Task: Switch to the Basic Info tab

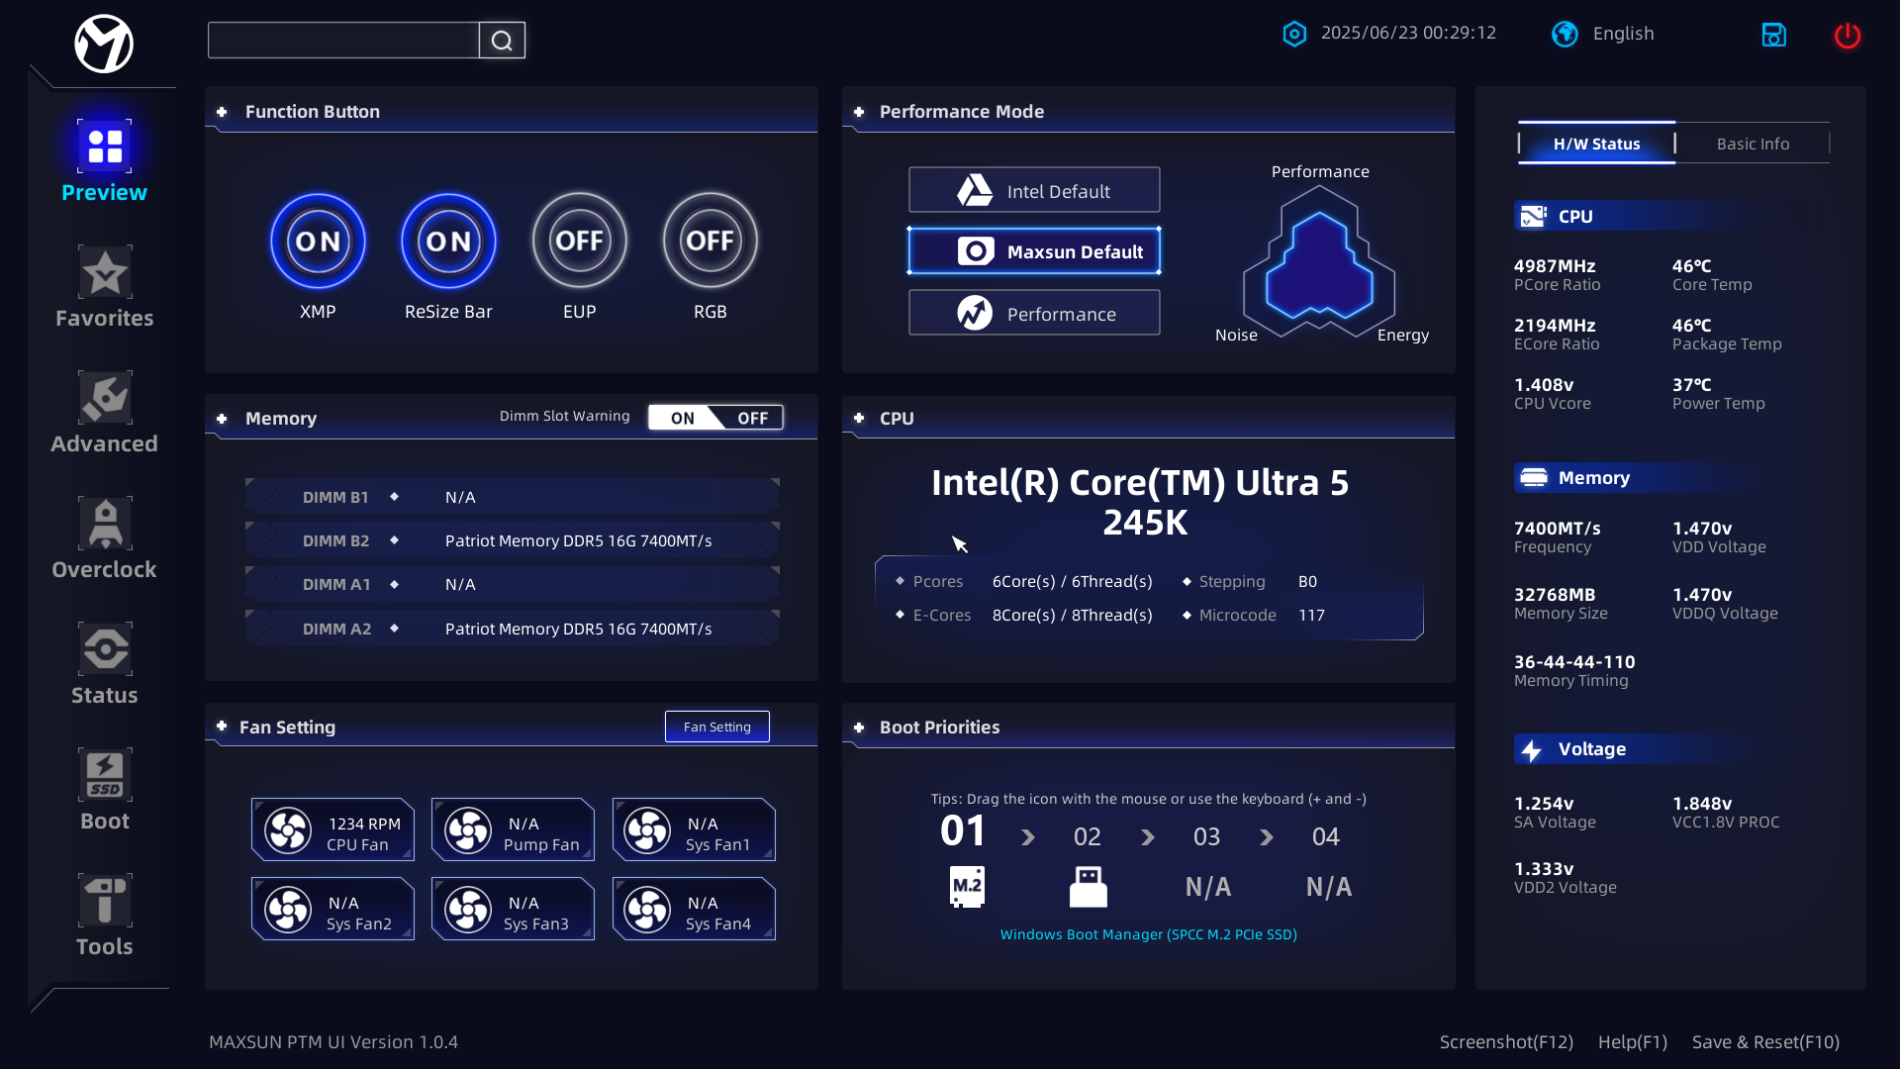Action: 1752,145
